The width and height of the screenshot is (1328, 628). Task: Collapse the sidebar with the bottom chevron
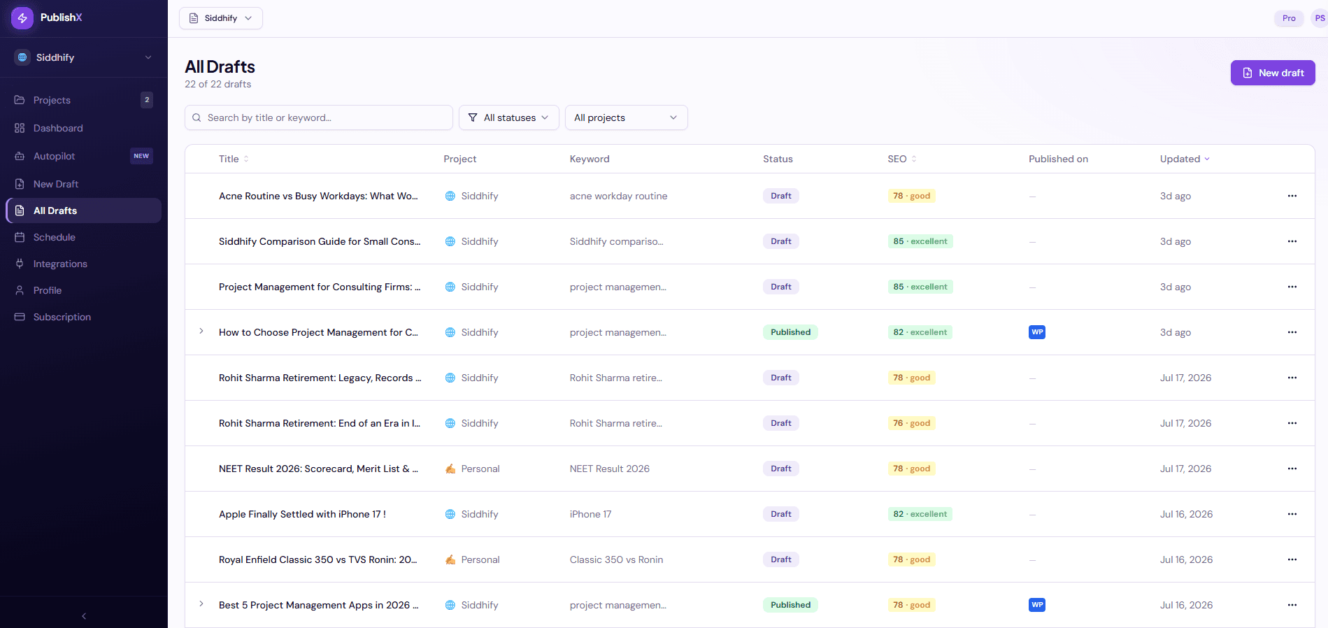point(84,616)
